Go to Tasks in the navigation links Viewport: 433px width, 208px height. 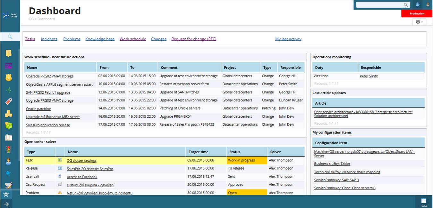[30, 39]
